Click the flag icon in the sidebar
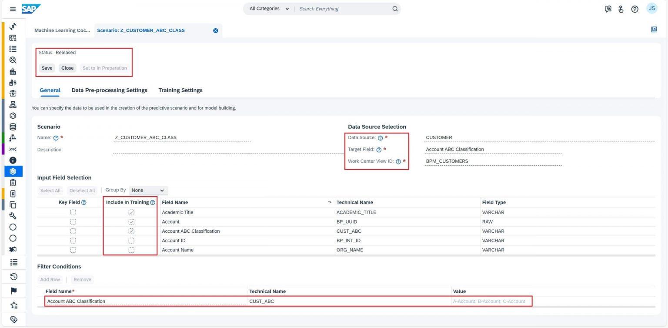Viewport: 668px width, 328px height. pos(13,291)
